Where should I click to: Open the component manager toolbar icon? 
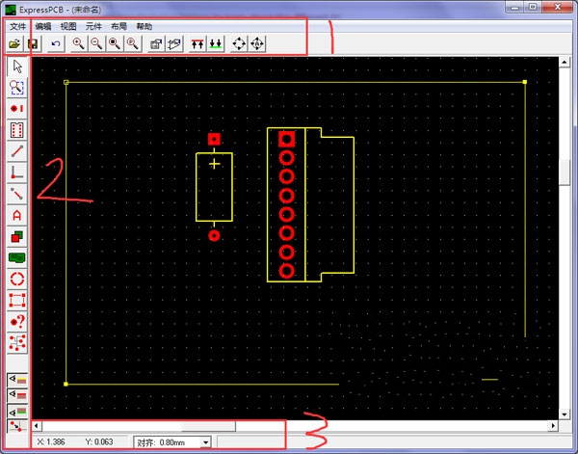[174, 44]
